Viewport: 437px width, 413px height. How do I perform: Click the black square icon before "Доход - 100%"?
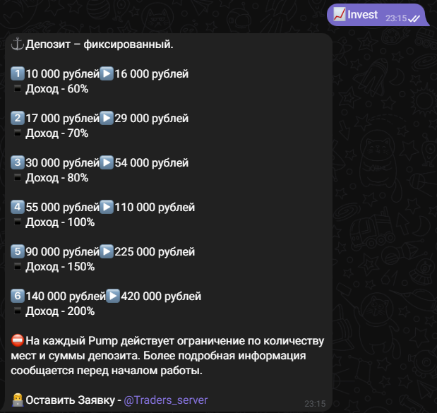tap(18, 222)
